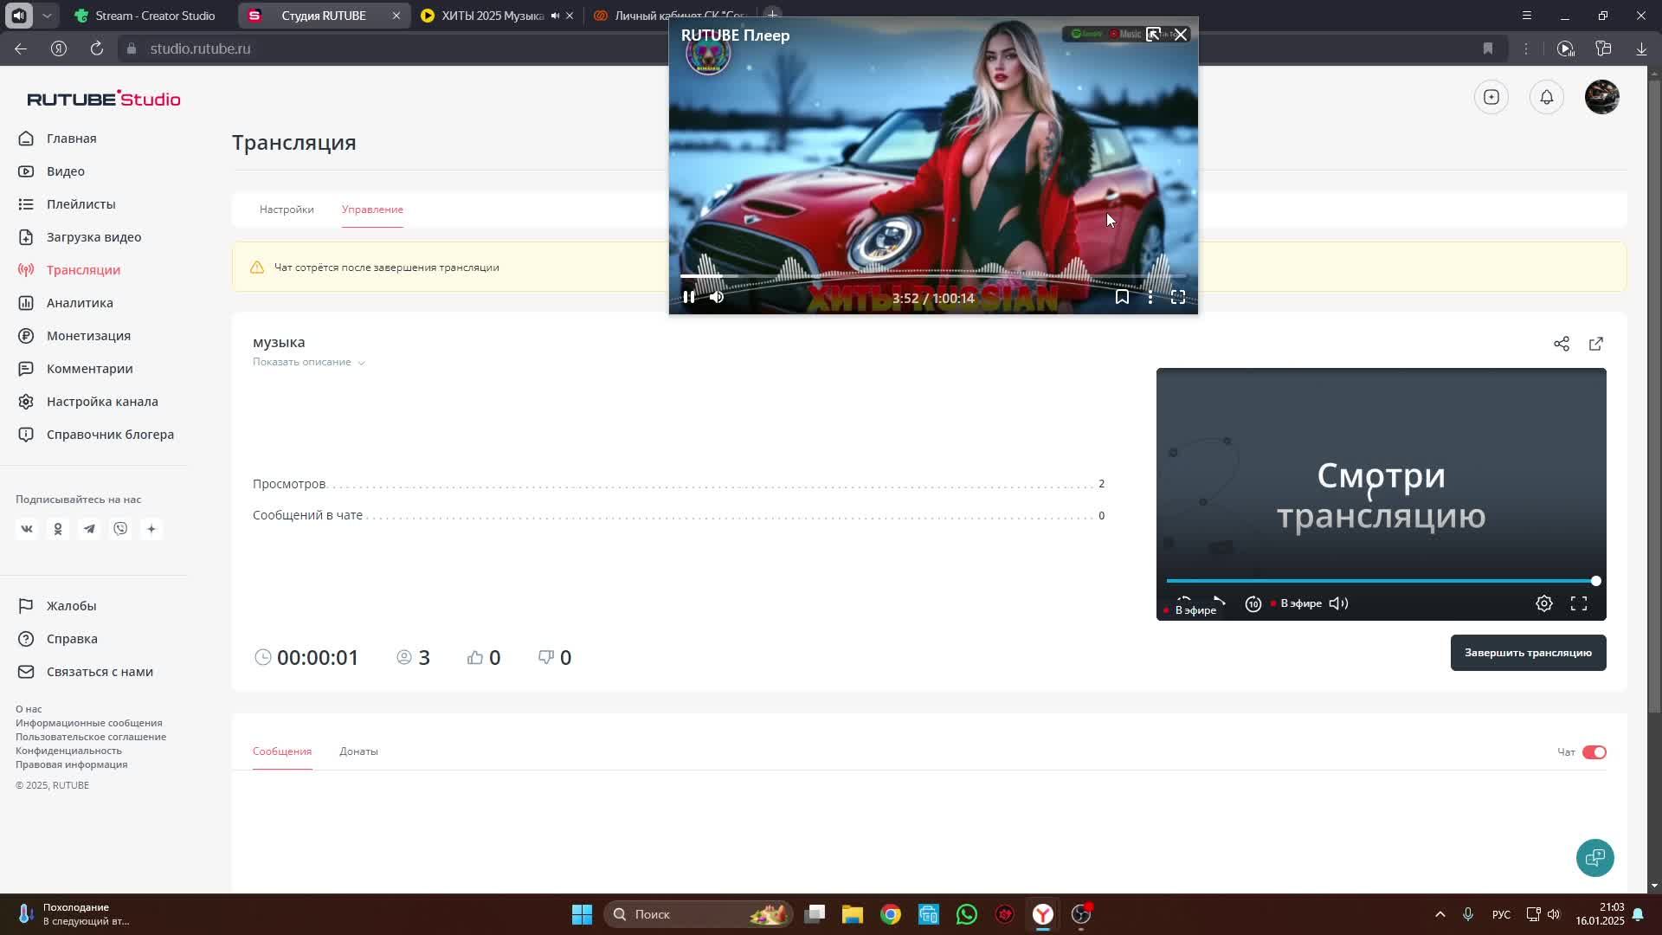The image size is (1662, 935).
Task: Click the add content plus icon in header
Action: tap(1491, 97)
